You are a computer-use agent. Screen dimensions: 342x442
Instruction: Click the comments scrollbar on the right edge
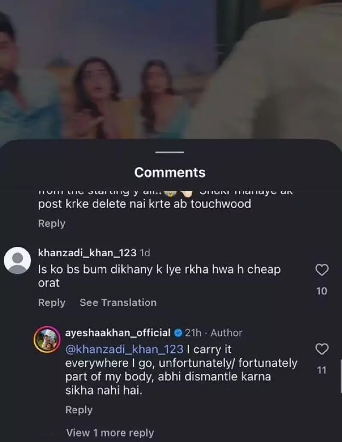tap(340, 376)
